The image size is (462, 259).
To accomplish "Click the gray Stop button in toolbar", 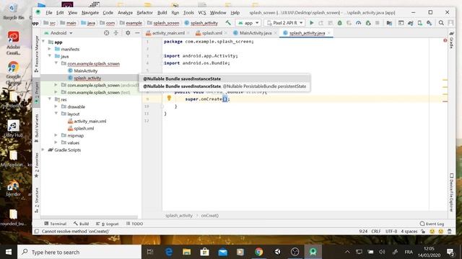I will point(377,22).
